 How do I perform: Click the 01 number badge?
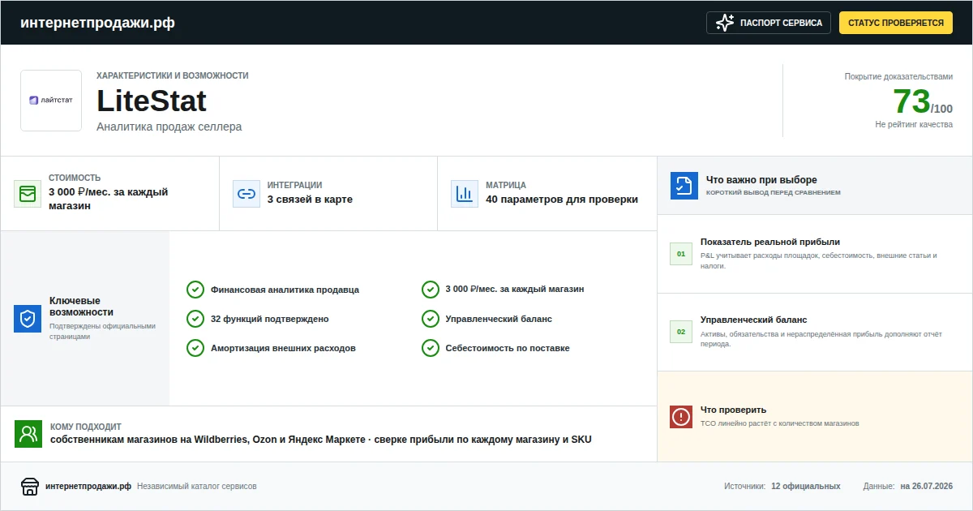(x=681, y=254)
